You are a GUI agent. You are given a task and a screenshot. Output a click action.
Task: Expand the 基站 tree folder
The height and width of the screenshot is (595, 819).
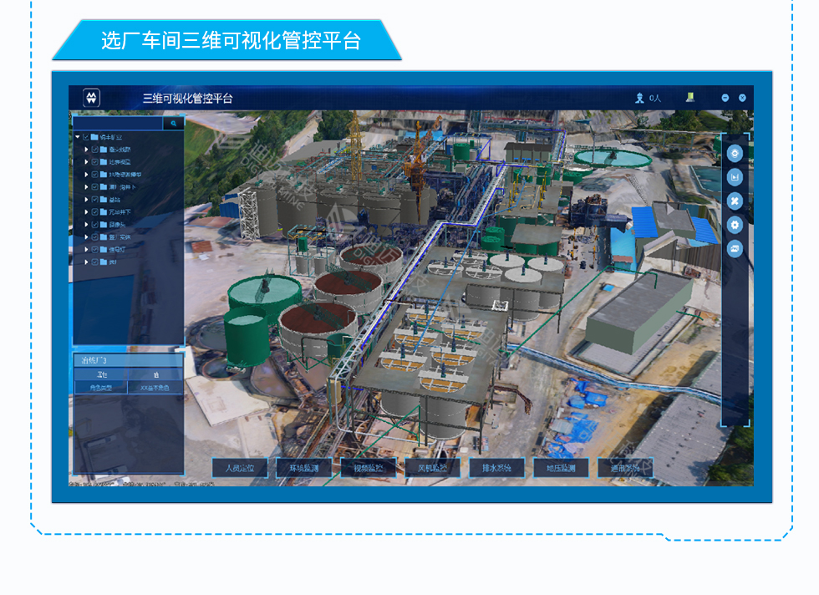click(86, 199)
